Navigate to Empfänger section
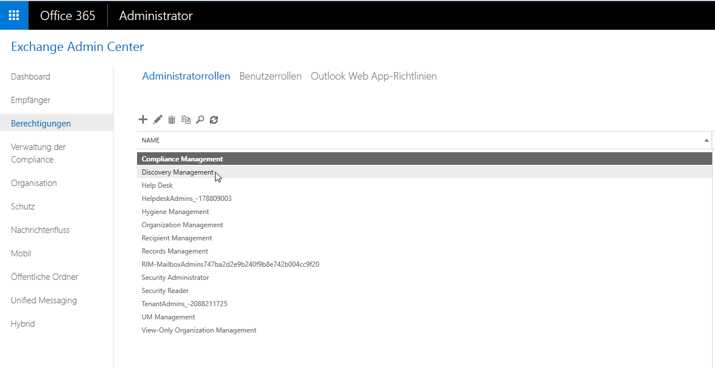This screenshot has height=368, width=715. click(x=29, y=100)
